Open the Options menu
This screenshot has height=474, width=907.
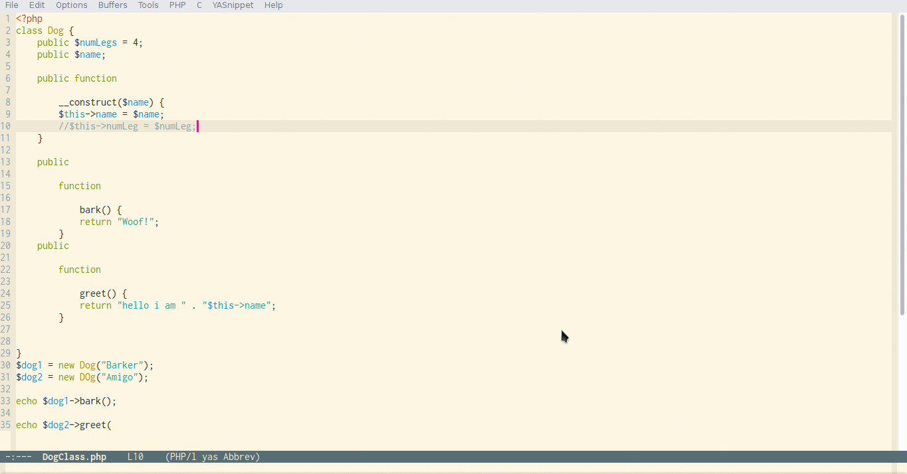[x=72, y=5]
